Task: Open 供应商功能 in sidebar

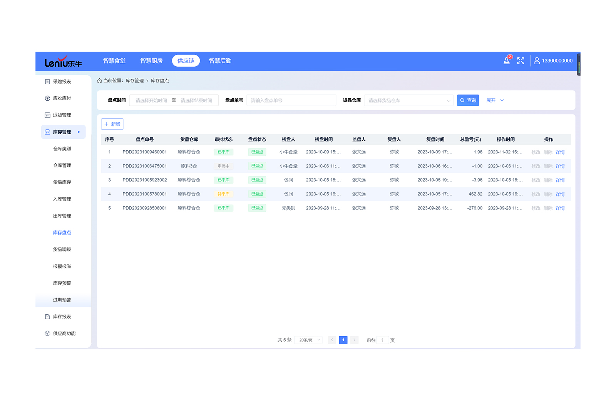Action: (x=64, y=334)
